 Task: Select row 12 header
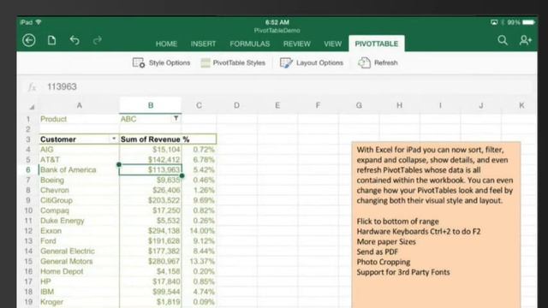(28, 231)
